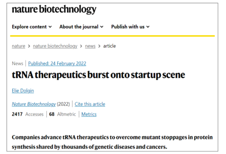Click the Cite this article link

point(90,104)
